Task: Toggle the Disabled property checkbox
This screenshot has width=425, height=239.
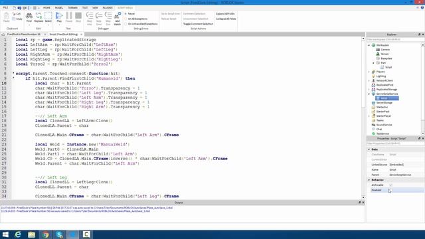Action: 390,190
